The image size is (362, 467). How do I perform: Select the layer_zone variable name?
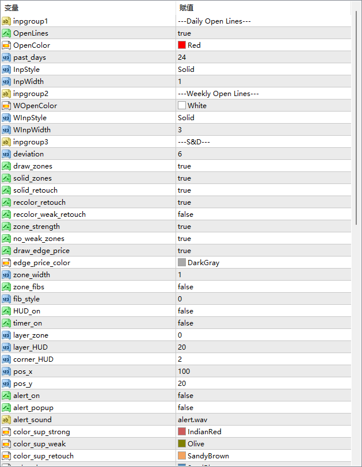[x=31, y=335]
